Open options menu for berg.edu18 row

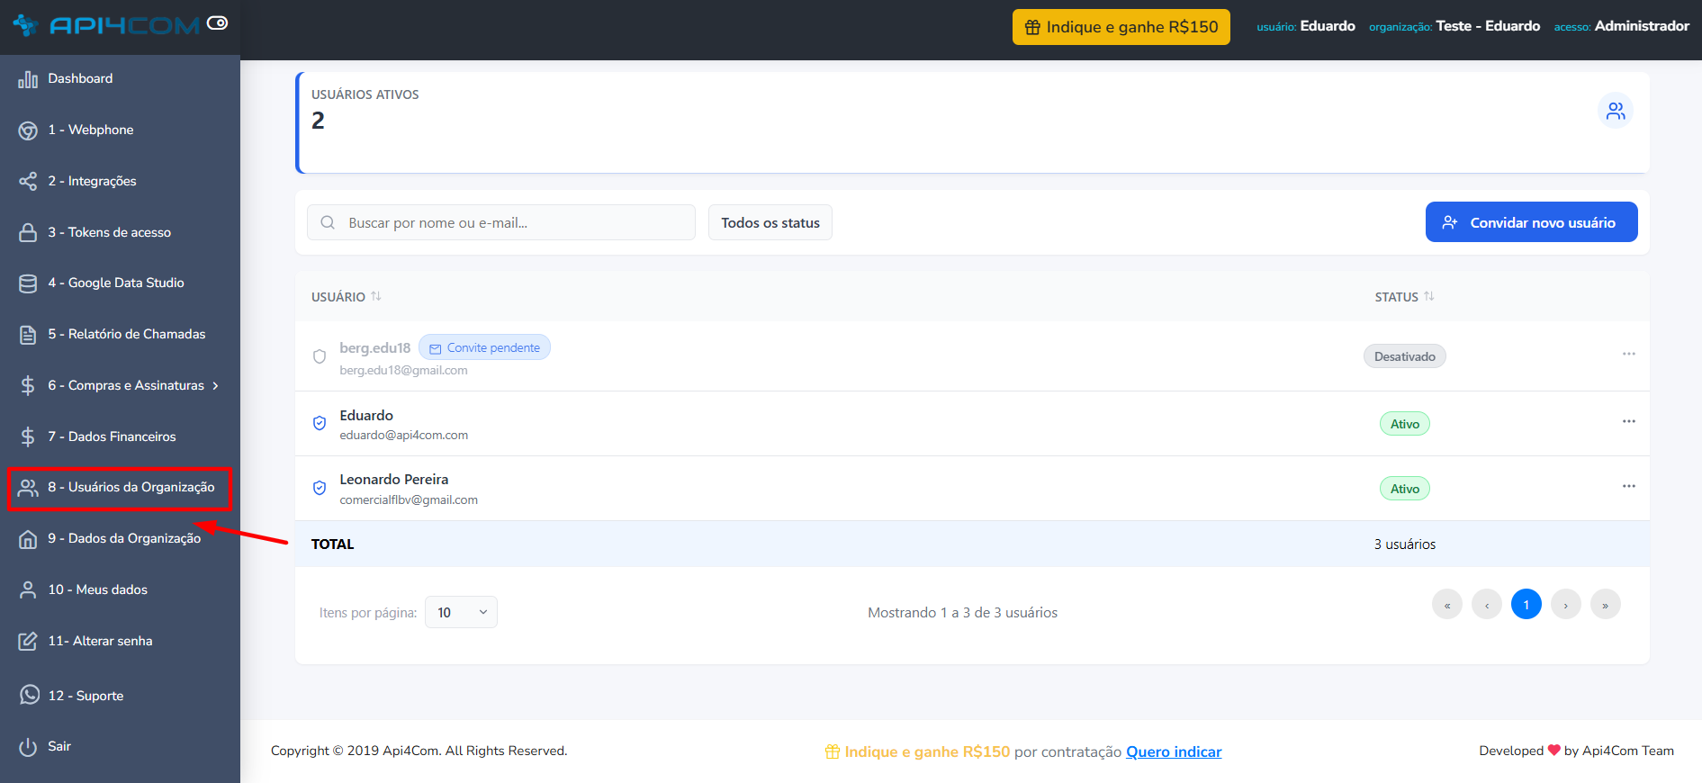(x=1628, y=354)
